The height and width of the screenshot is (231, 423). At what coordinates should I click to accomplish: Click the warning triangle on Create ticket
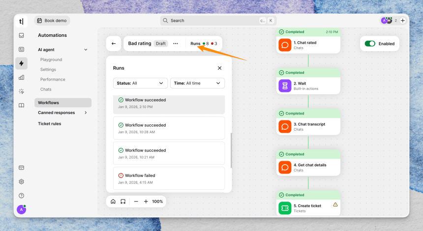pos(335,204)
